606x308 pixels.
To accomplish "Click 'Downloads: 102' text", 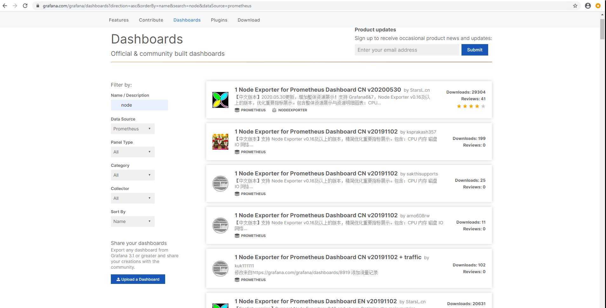I will click(469, 265).
